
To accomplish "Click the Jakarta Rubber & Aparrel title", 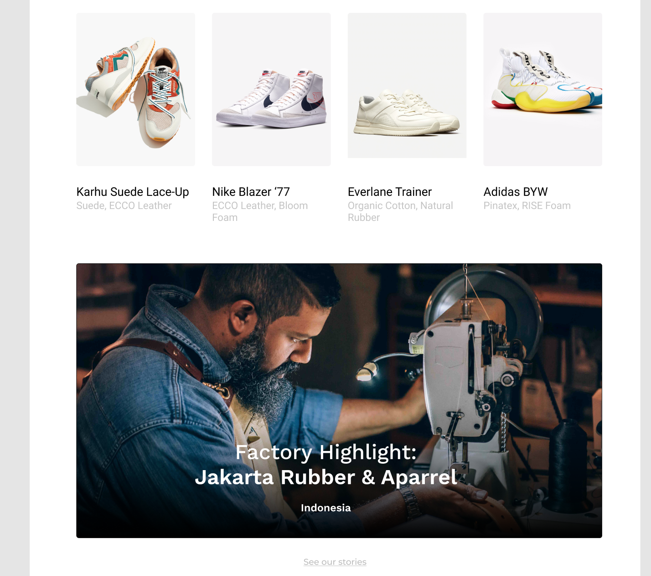I will point(326,477).
